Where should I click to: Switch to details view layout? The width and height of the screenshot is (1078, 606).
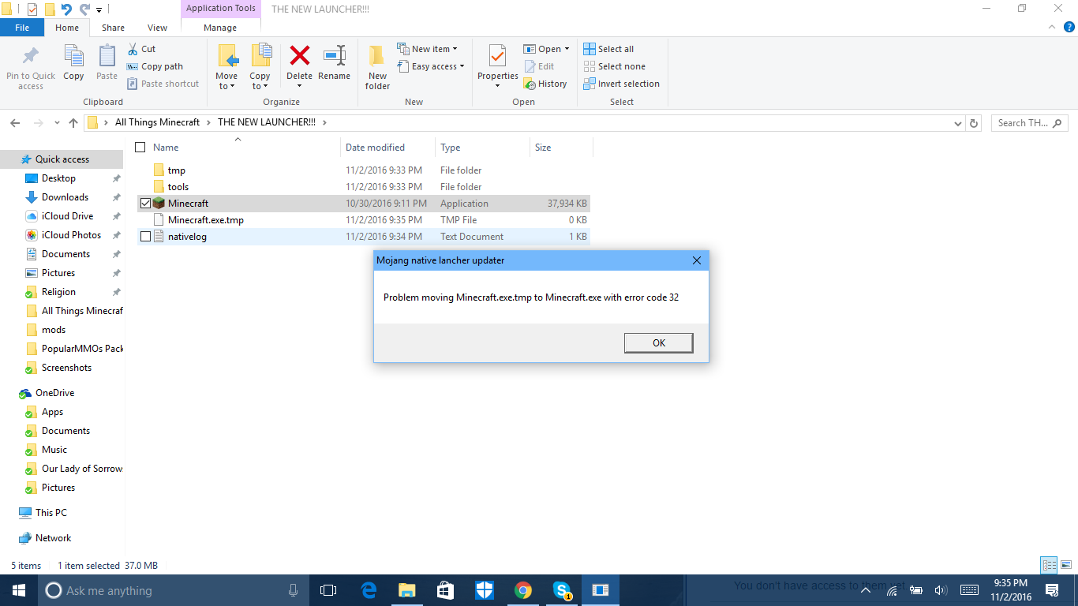(x=1049, y=565)
